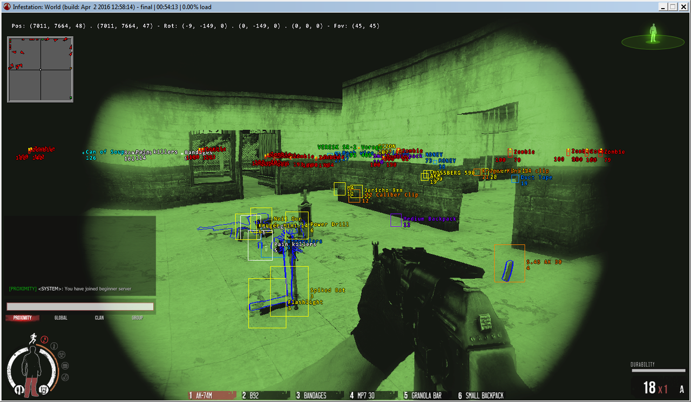Click the red blood drop status icon

pyautogui.click(x=45, y=339)
